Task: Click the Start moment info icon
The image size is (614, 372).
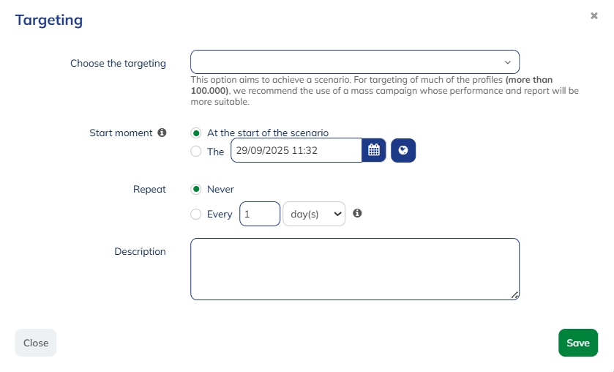Action: pyautogui.click(x=162, y=133)
